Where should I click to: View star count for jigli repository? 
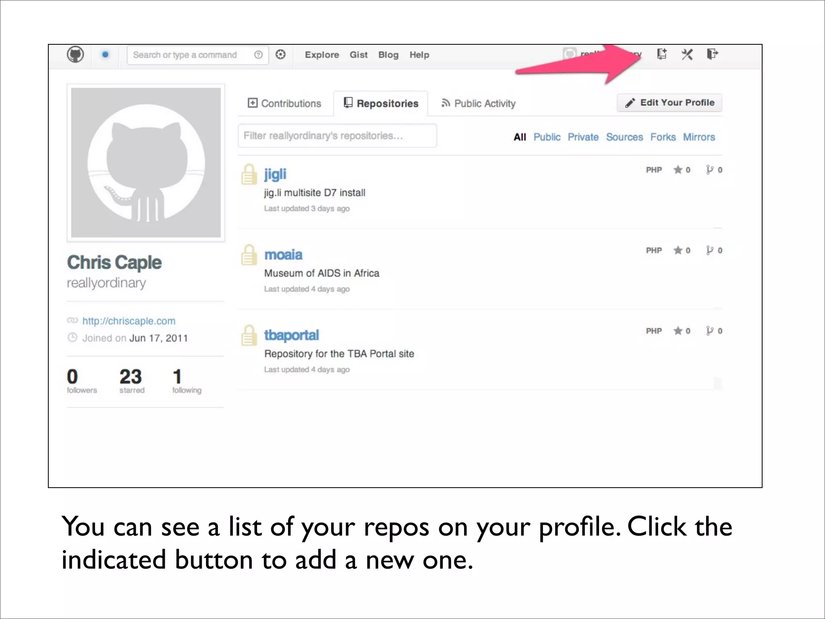[x=682, y=170]
